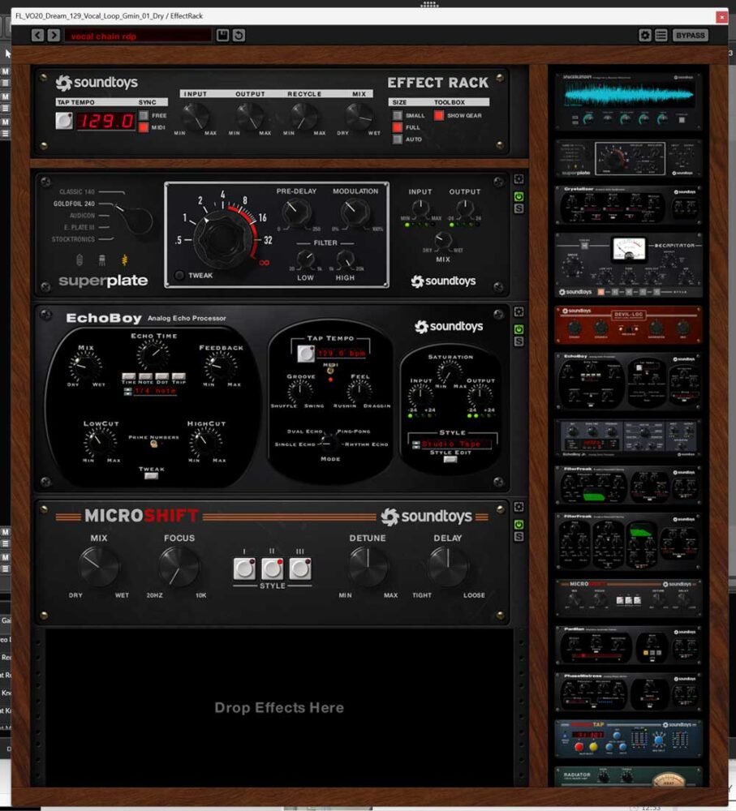
Task: Click the EchoBoy Note time-mode button
Action: (x=145, y=376)
